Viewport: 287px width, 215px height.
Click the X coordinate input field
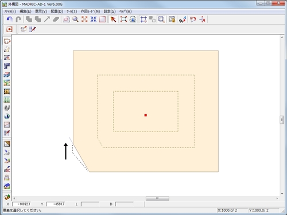pyautogui.click(x=21, y=204)
